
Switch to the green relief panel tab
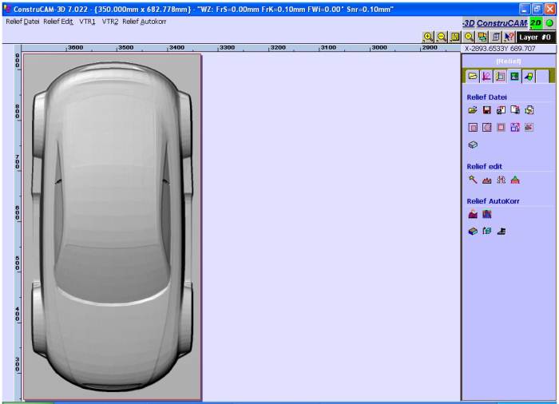coord(515,77)
